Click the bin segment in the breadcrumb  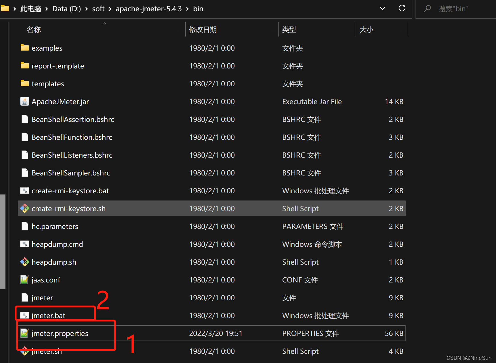pos(198,9)
